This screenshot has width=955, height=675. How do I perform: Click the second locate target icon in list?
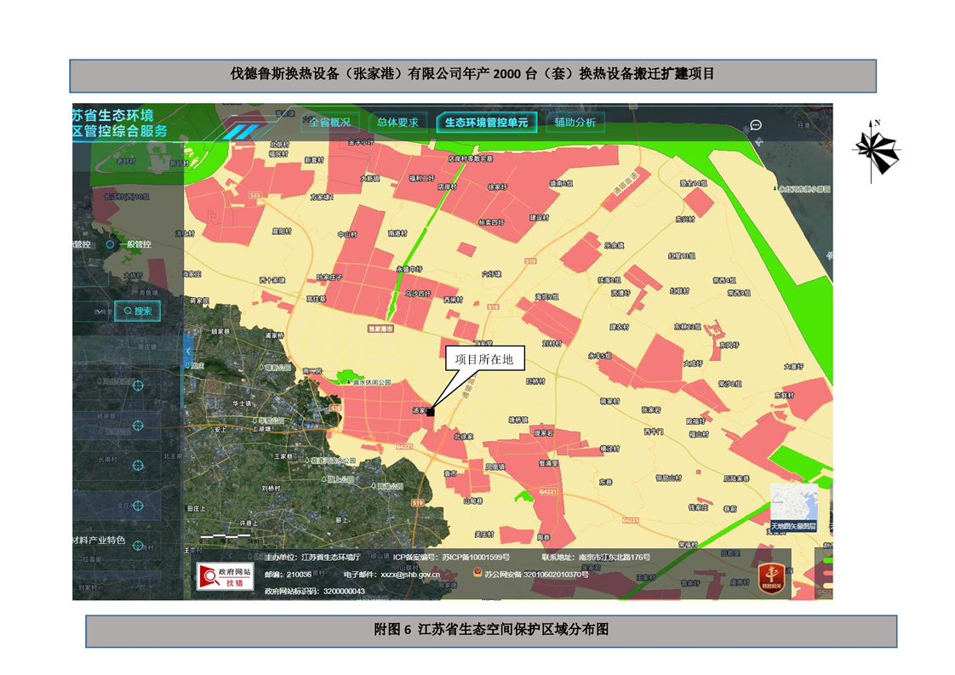139,426
